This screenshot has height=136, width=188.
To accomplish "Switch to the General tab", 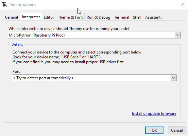I will (x=11, y=17).
